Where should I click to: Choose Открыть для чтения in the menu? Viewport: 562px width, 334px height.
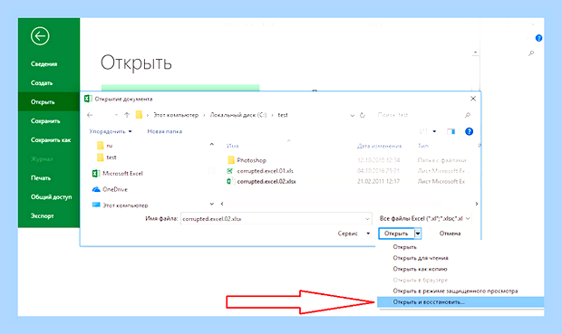tap(421, 258)
